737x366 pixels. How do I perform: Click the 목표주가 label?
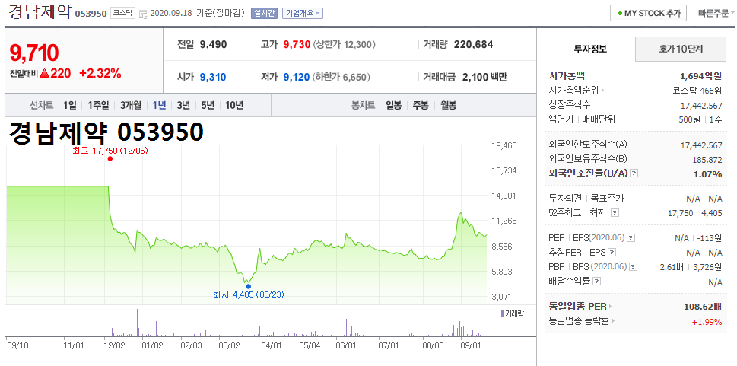607,198
